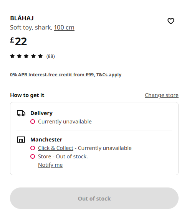Open the 100 cm size link
The width and height of the screenshot is (192, 217).
[x=64, y=27]
